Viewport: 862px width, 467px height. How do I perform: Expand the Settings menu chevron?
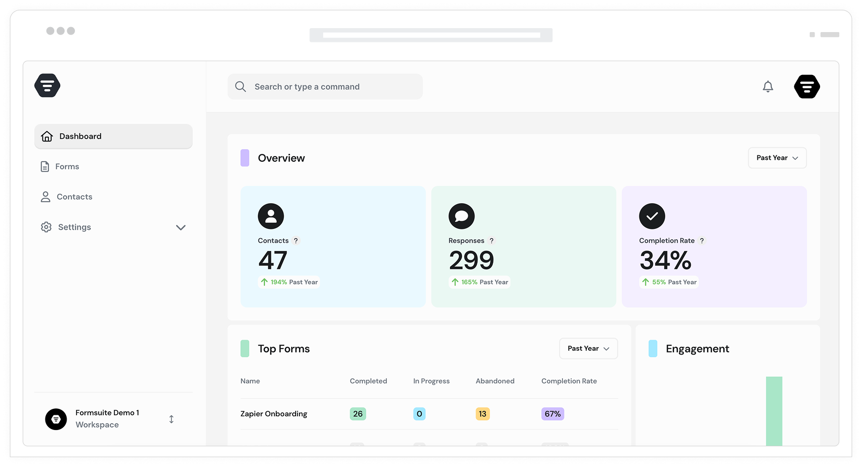pos(181,227)
